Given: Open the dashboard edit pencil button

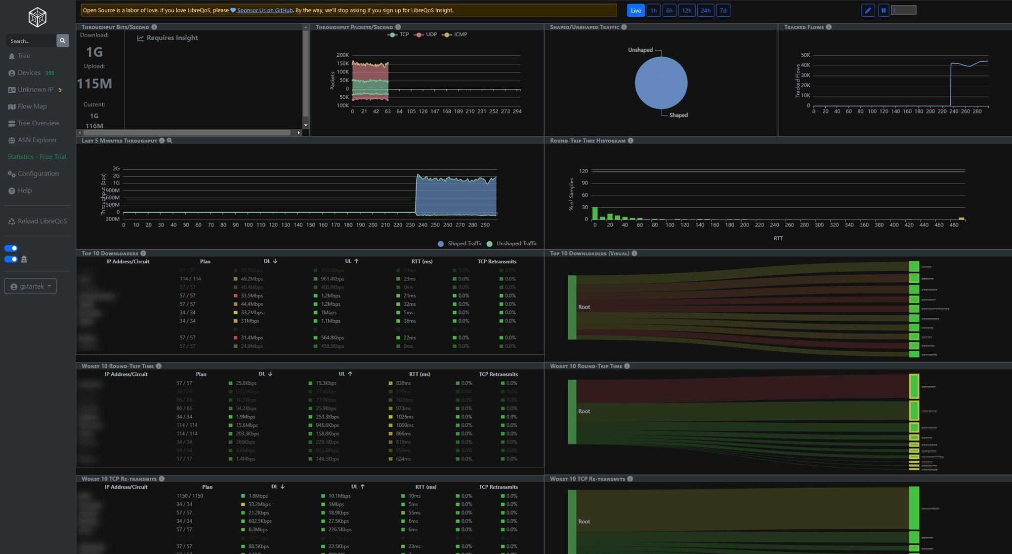Looking at the screenshot, I should click(868, 10).
